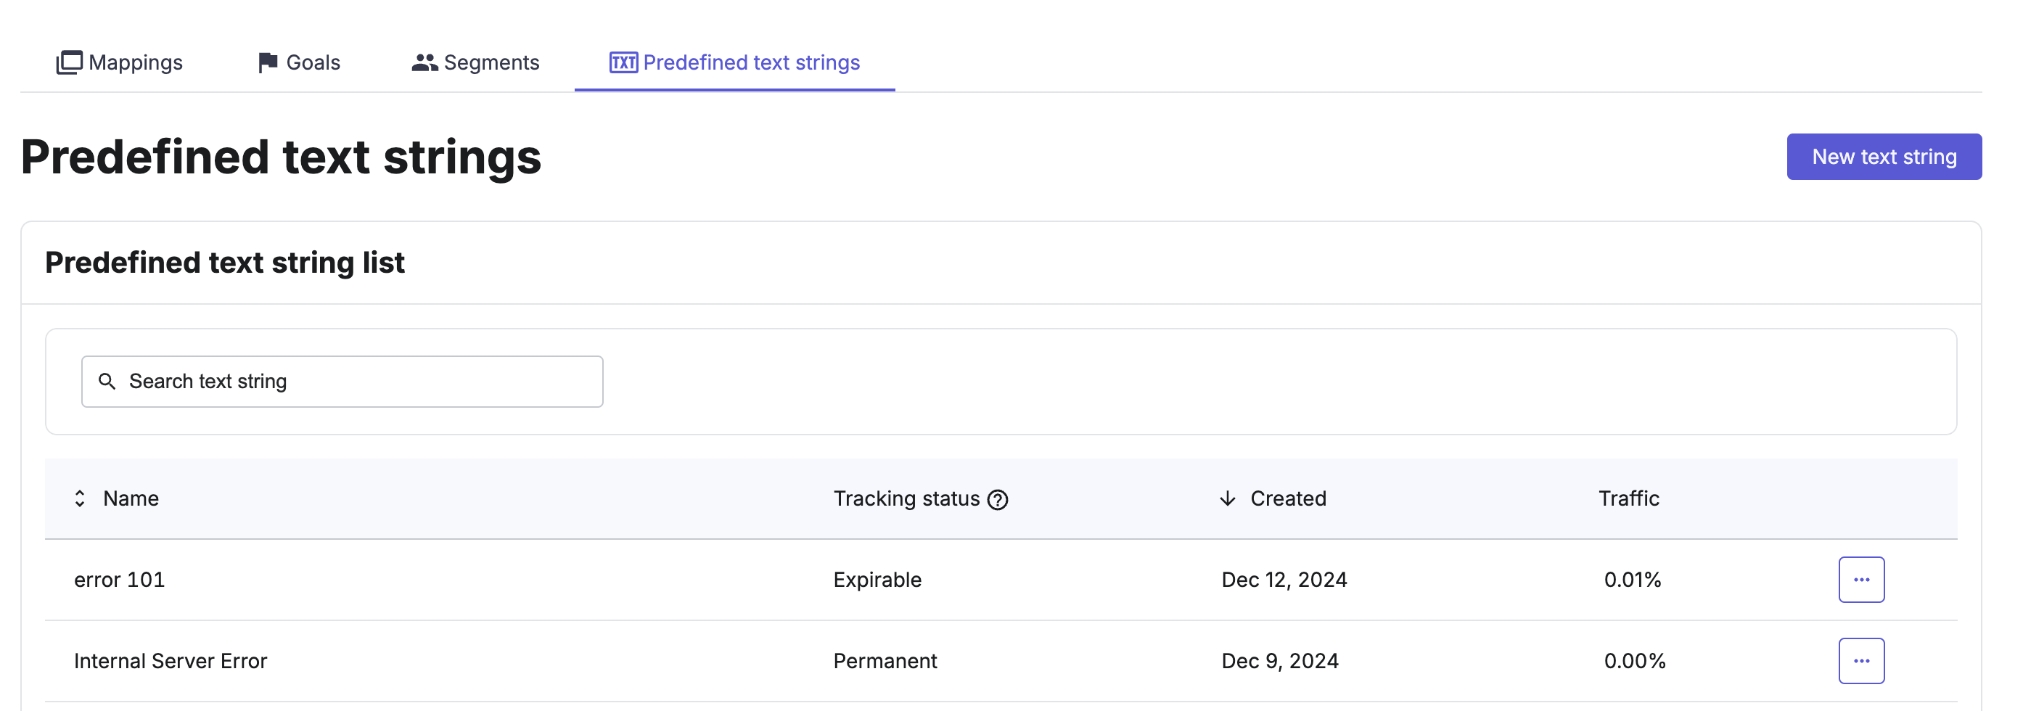Select the error 101 row name
The image size is (2023, 711).
[120, 579]
